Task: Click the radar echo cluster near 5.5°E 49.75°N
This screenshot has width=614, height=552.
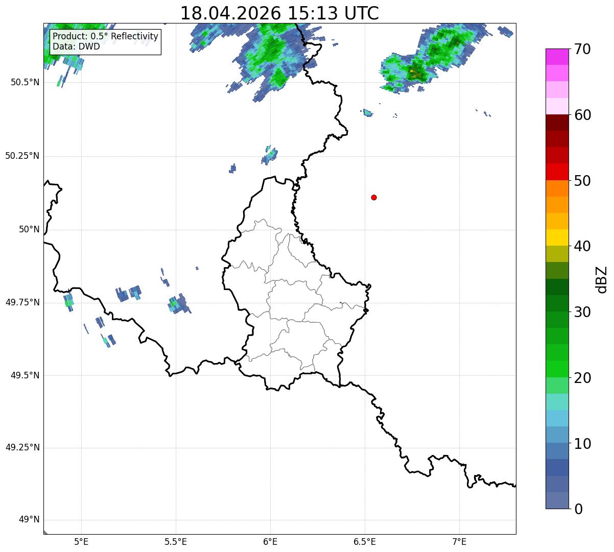Action: pos(178,304)
